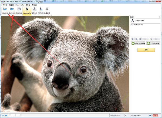The height and width of the screenshot is (118, 162).
Task: Open Batch Mode (批量模式) gear icon
Action: pyautogui.click(x=47, y=9)
